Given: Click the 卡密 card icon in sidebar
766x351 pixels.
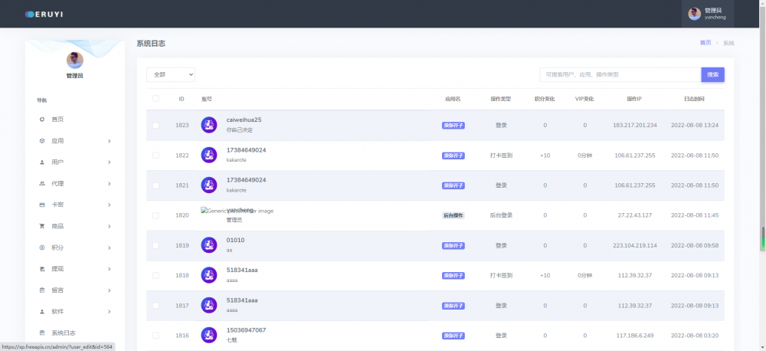Looking at the screenshot, I should tap(42, 205).
